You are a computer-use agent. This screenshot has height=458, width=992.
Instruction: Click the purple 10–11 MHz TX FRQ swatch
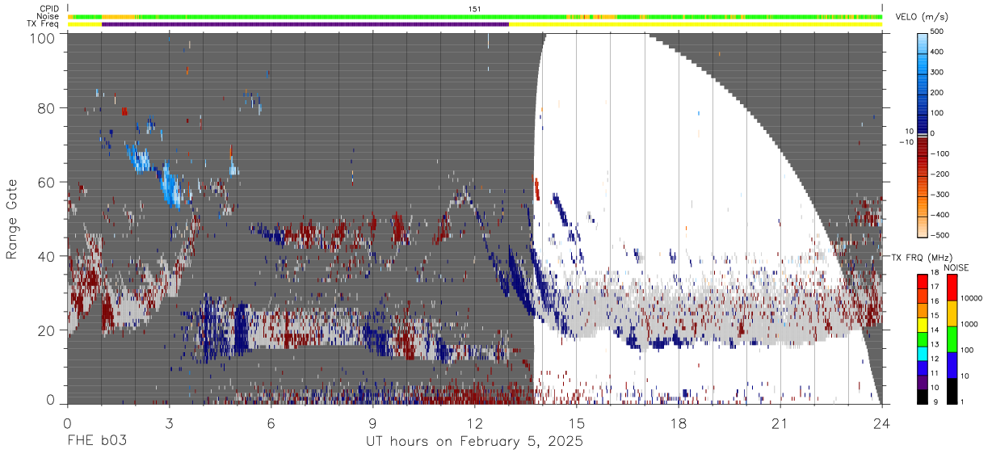click(923, 380)
